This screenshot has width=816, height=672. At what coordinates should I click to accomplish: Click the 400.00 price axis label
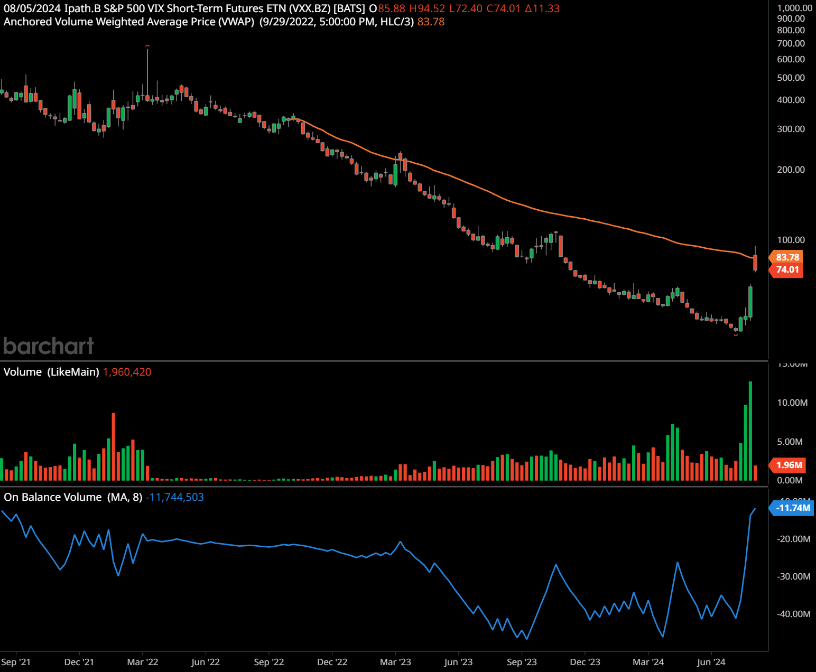click(791, 100)
